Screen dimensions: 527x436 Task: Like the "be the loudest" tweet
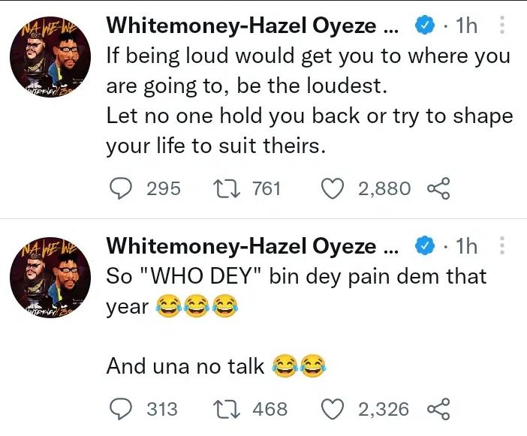(332, 188)
